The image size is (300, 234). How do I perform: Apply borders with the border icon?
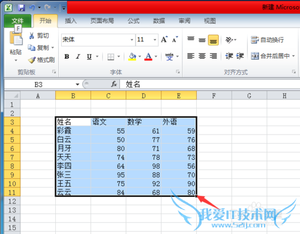coord(110,57)
